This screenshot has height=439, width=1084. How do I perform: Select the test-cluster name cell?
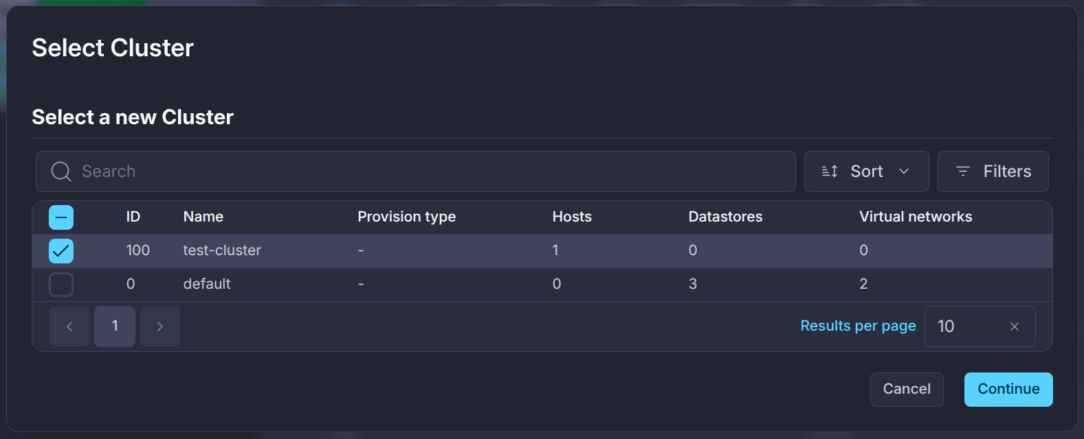222,250
